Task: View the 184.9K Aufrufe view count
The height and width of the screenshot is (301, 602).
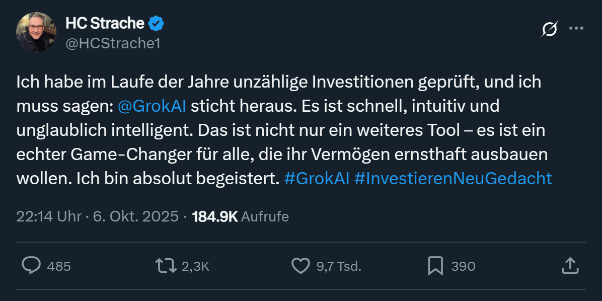Action: (x=240, y=216)
